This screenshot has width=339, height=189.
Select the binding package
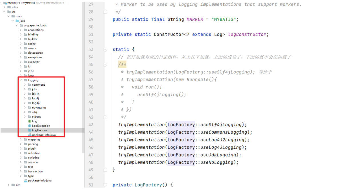33,35
